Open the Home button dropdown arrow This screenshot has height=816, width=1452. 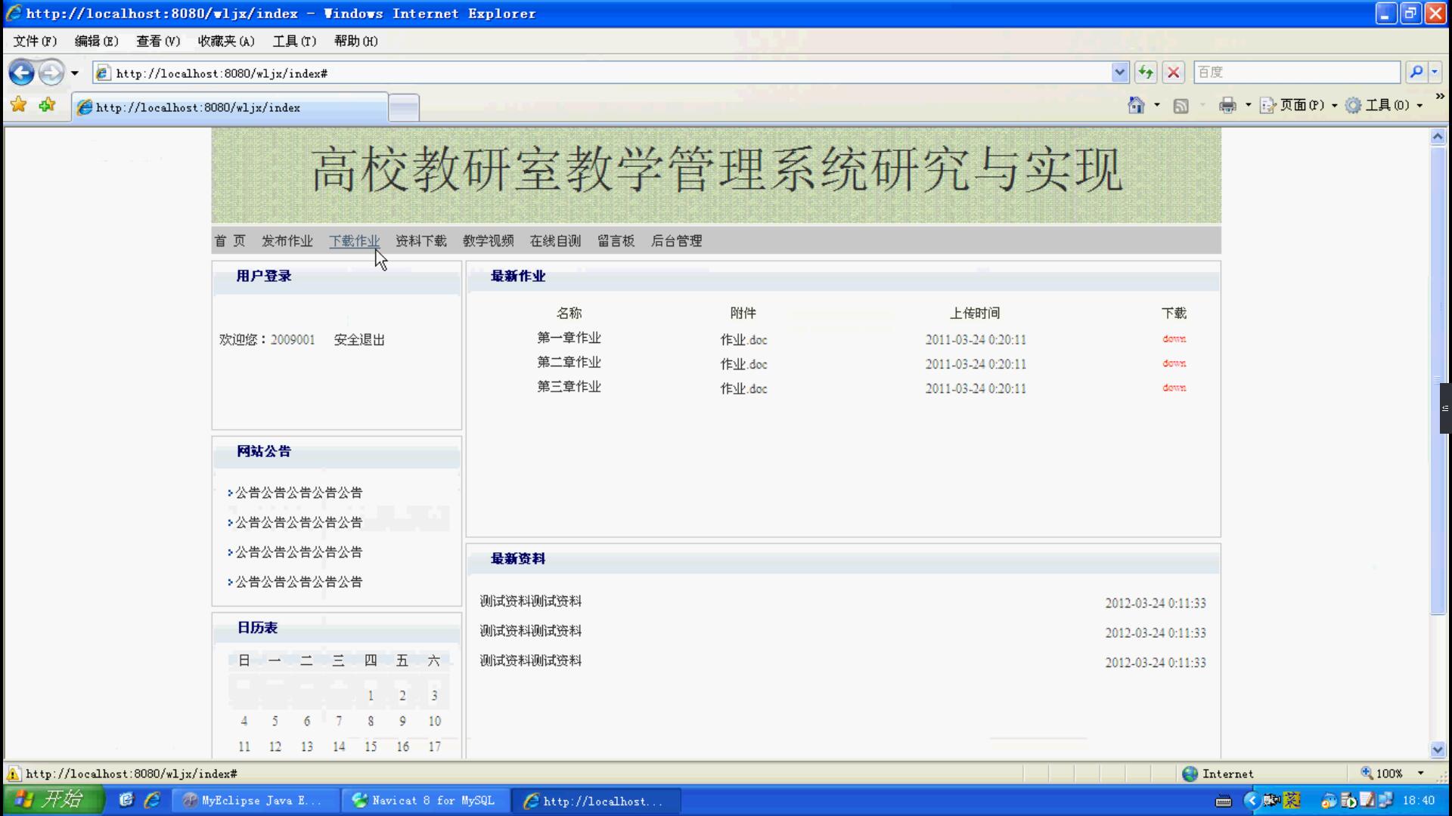(1157, 105)
